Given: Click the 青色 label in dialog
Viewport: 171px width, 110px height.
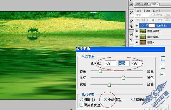Looking at the screenshot, I should pyautogui.click(x=83, y=71).
